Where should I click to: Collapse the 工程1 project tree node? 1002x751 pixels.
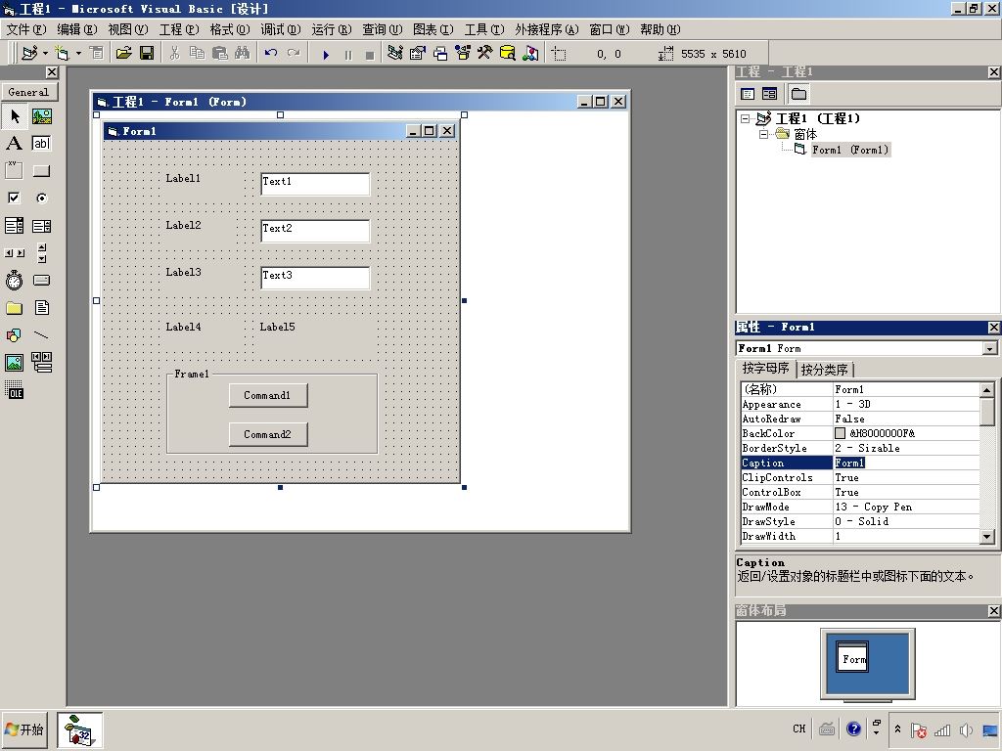(745, 118)
